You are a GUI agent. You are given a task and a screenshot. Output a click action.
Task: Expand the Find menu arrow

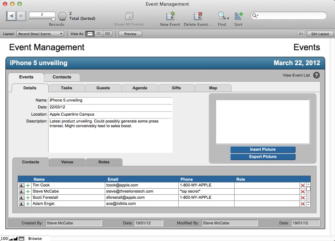[228, 18]
